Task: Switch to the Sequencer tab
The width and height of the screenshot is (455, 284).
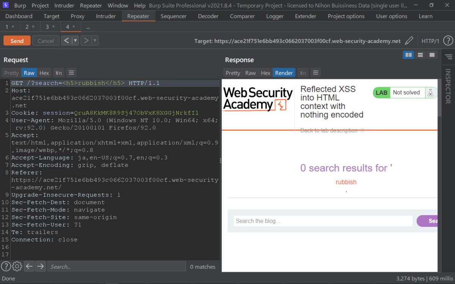Action: pyautogui.click(x=174, y=16)
